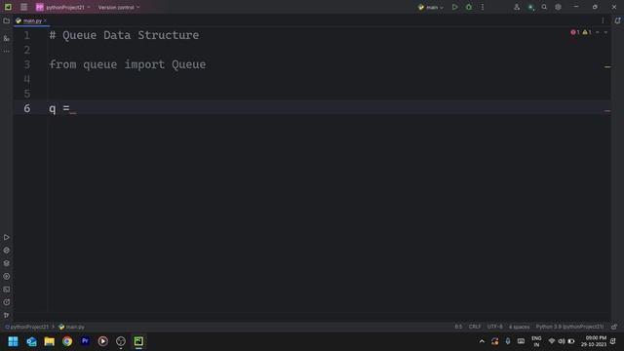Open the Problems tool window icon
Viewport: 624px width, 351px height.
(x=7, y=302)
